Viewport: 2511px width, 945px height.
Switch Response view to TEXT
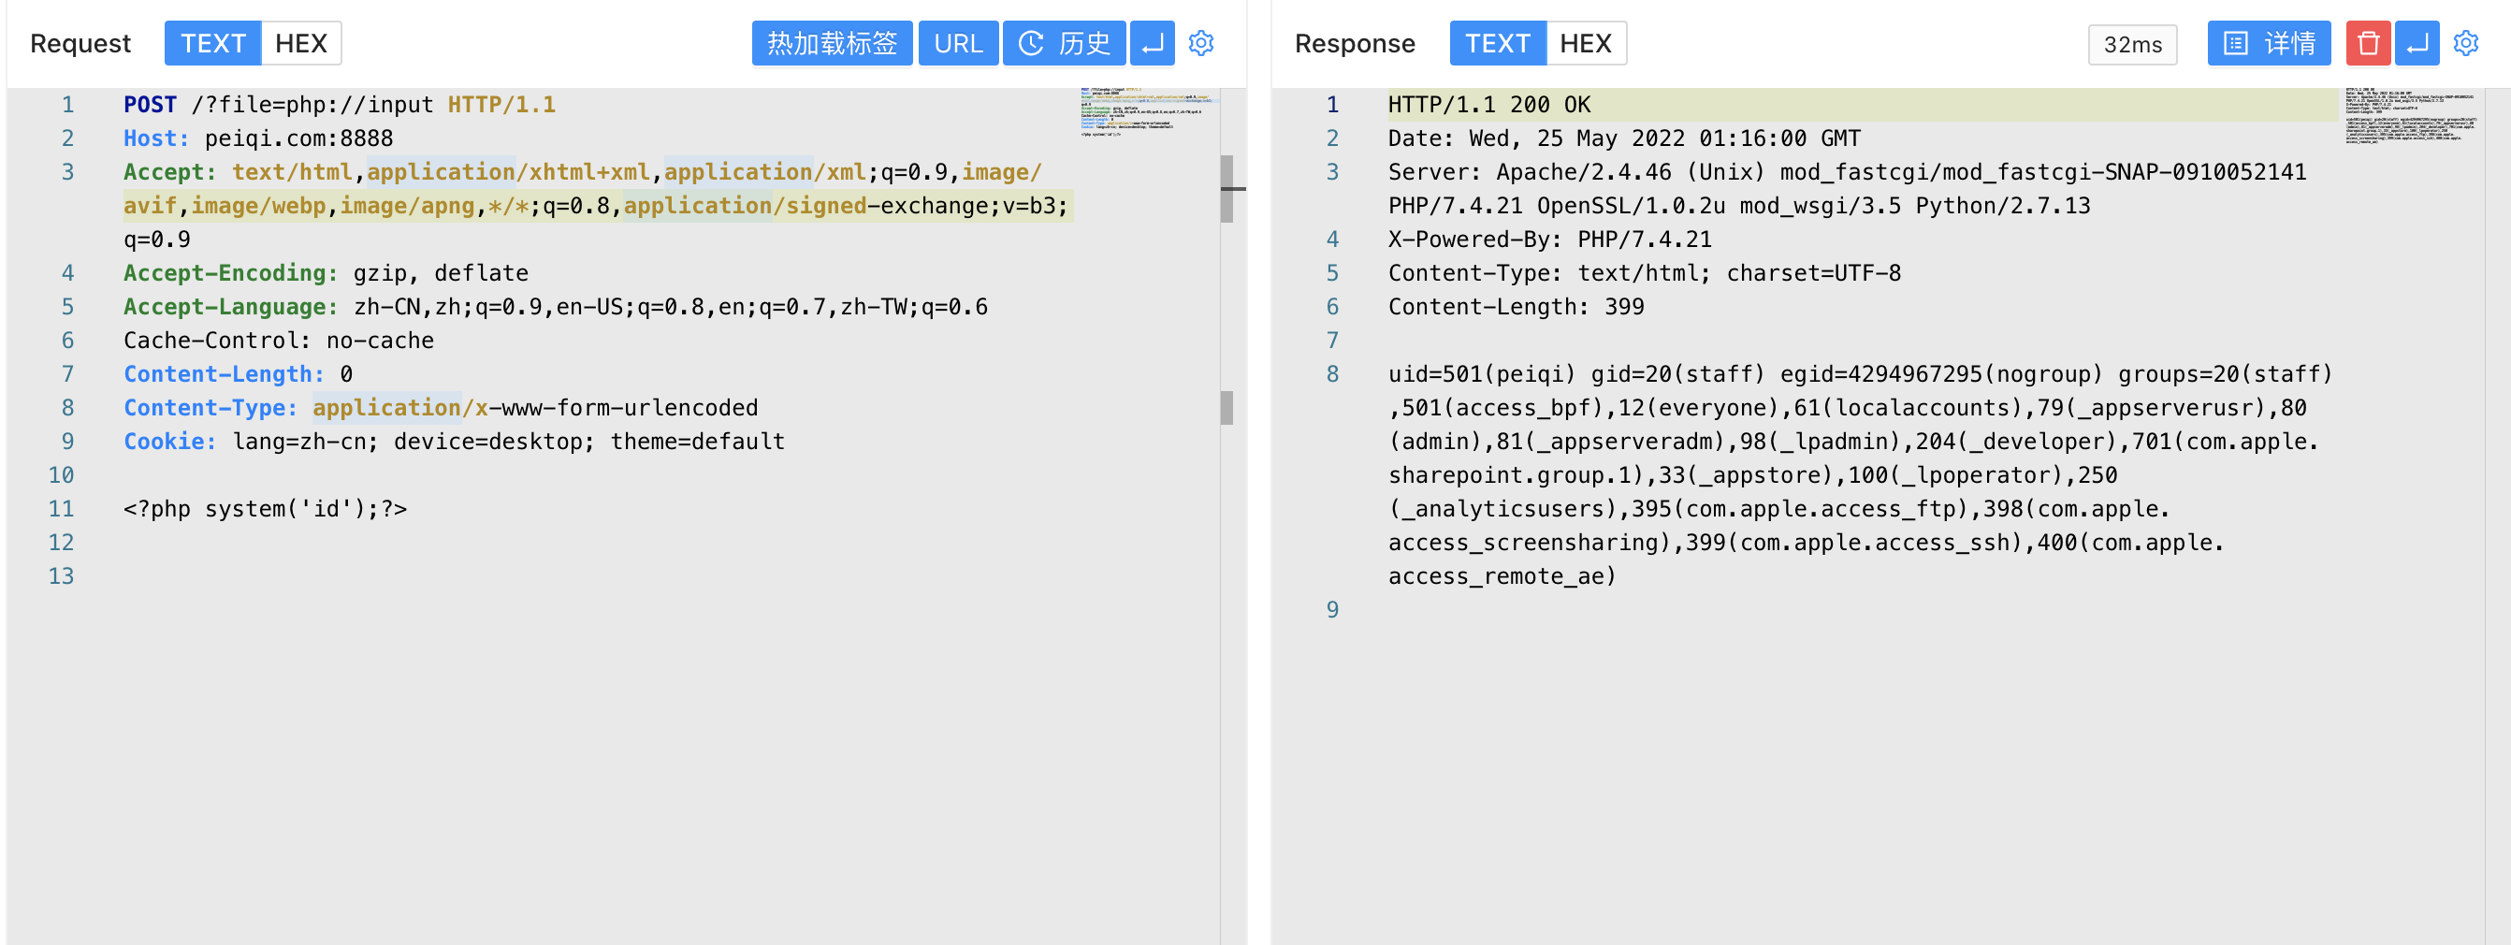(1498, 43)
